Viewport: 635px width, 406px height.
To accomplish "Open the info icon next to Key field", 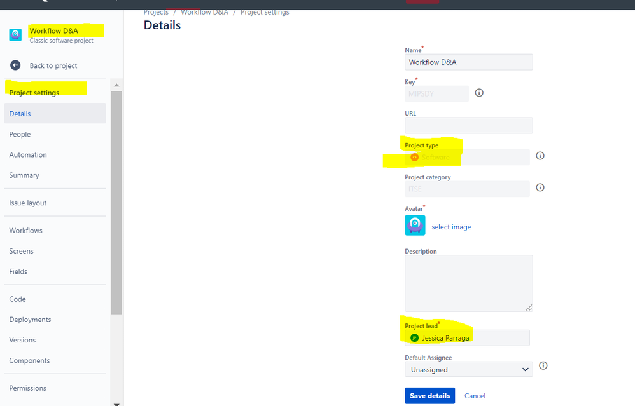I will 479,93.
